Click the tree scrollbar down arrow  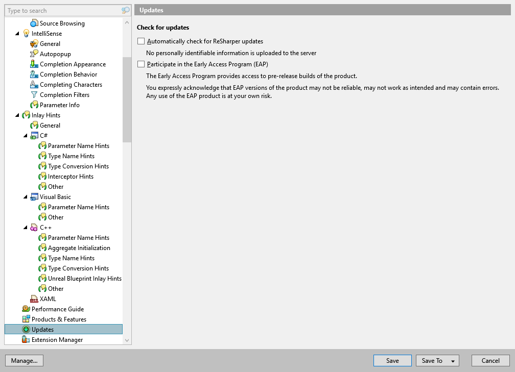[x=127, y=340]
